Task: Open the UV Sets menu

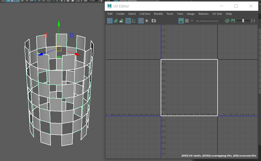Action: [217, 14]
